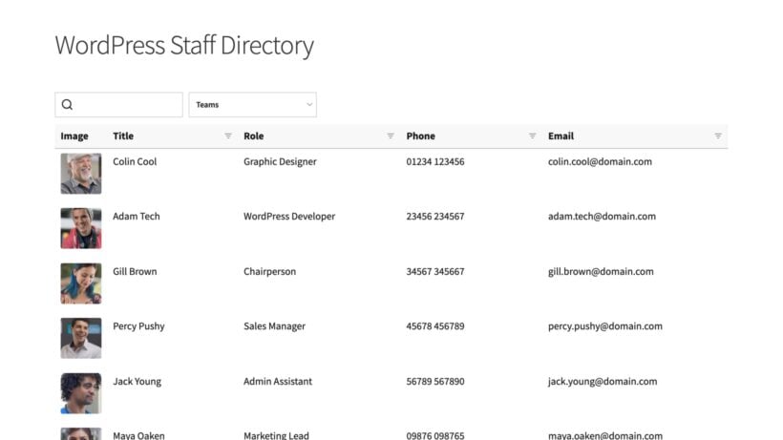Screen dimensions: 783x440
Task: Click email adam.tech@domain.com
Action: (603, 217)
